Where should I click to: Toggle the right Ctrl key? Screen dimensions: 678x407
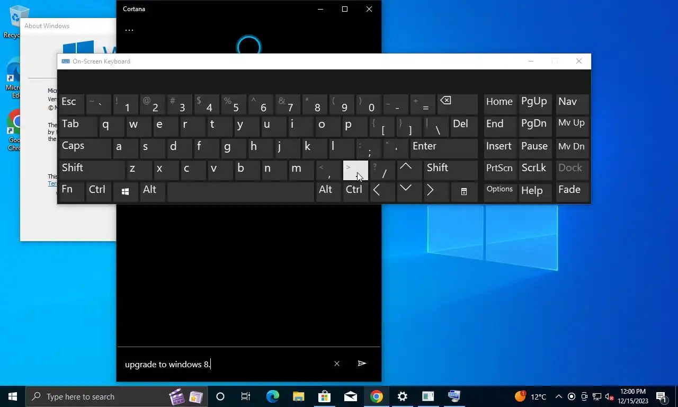[355, 192]
